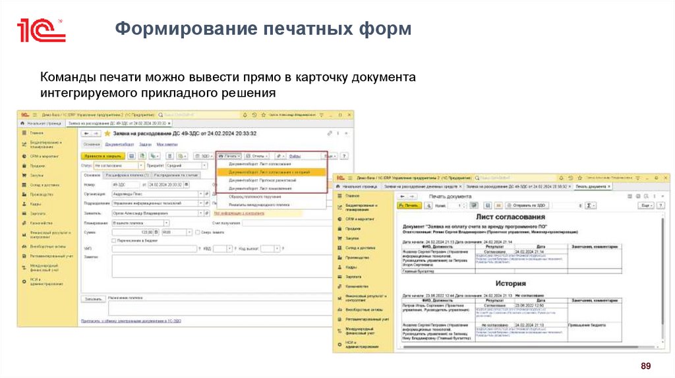Screen dimensions: 675x378
Task: Add the Заявка document to favorites with its yellow star
Action: 107,134
